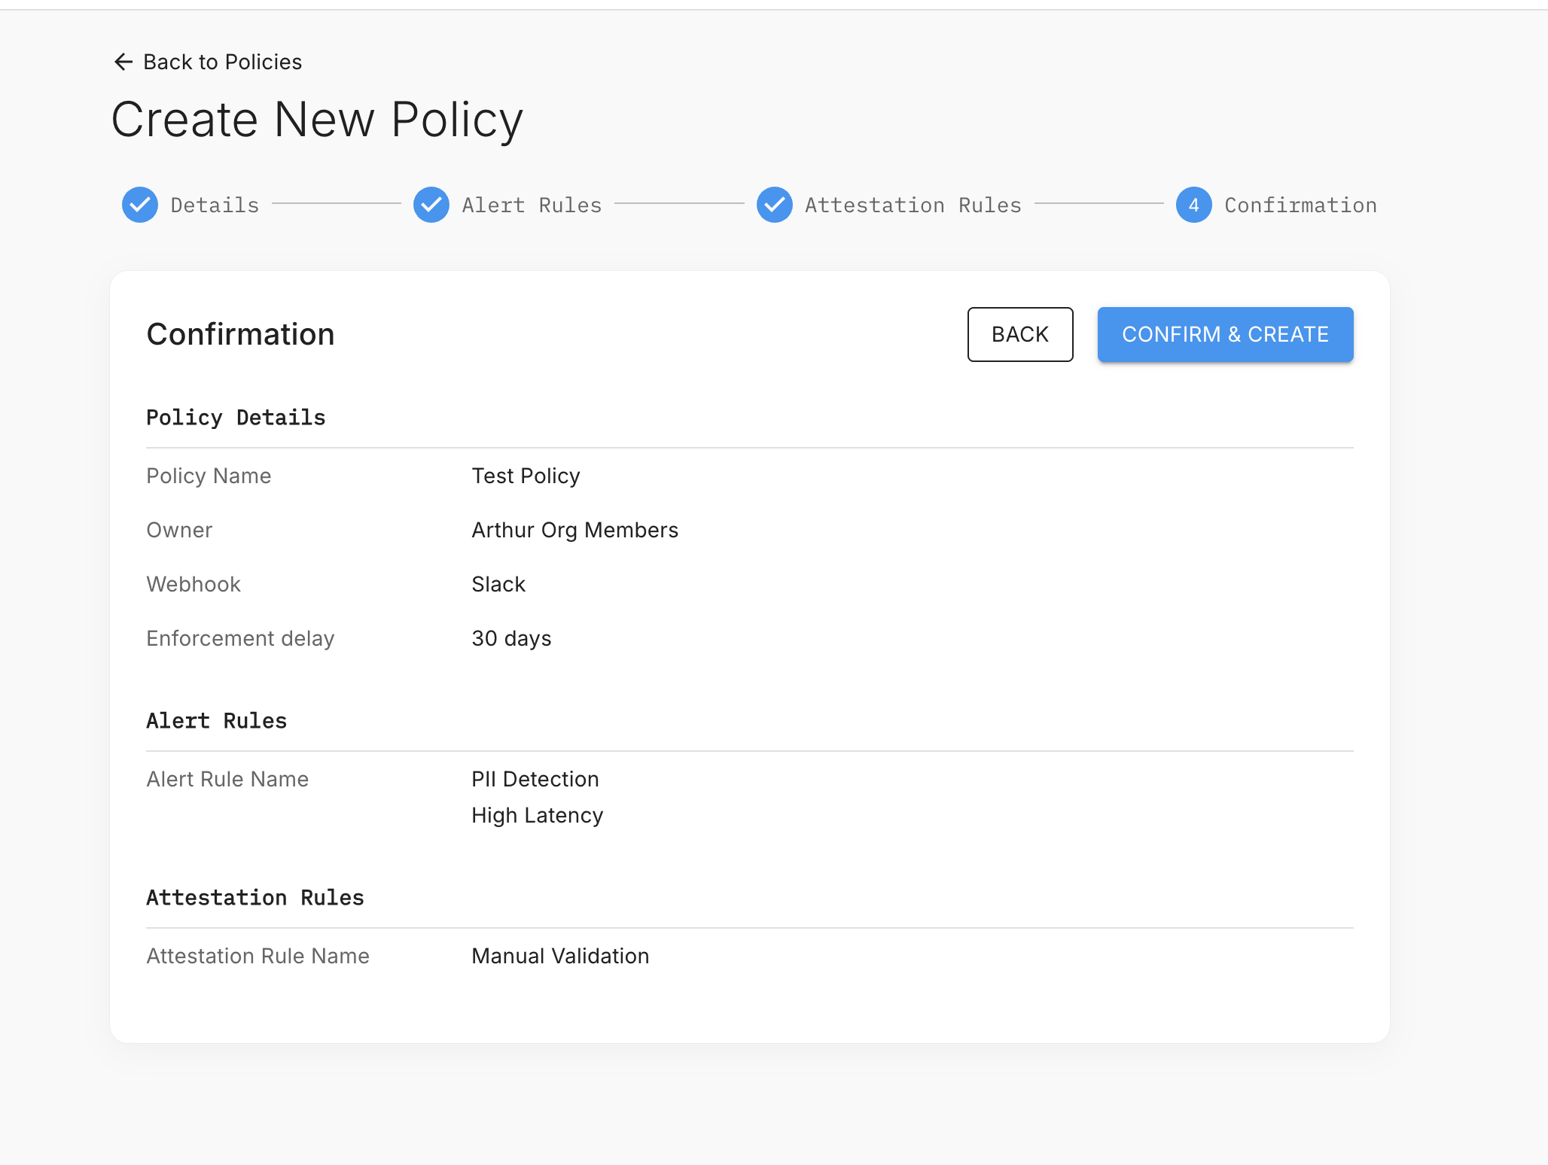Viewport: 1548px width, 1165px height.
Task: Click the BACK button
Action: coord(1020,334)
